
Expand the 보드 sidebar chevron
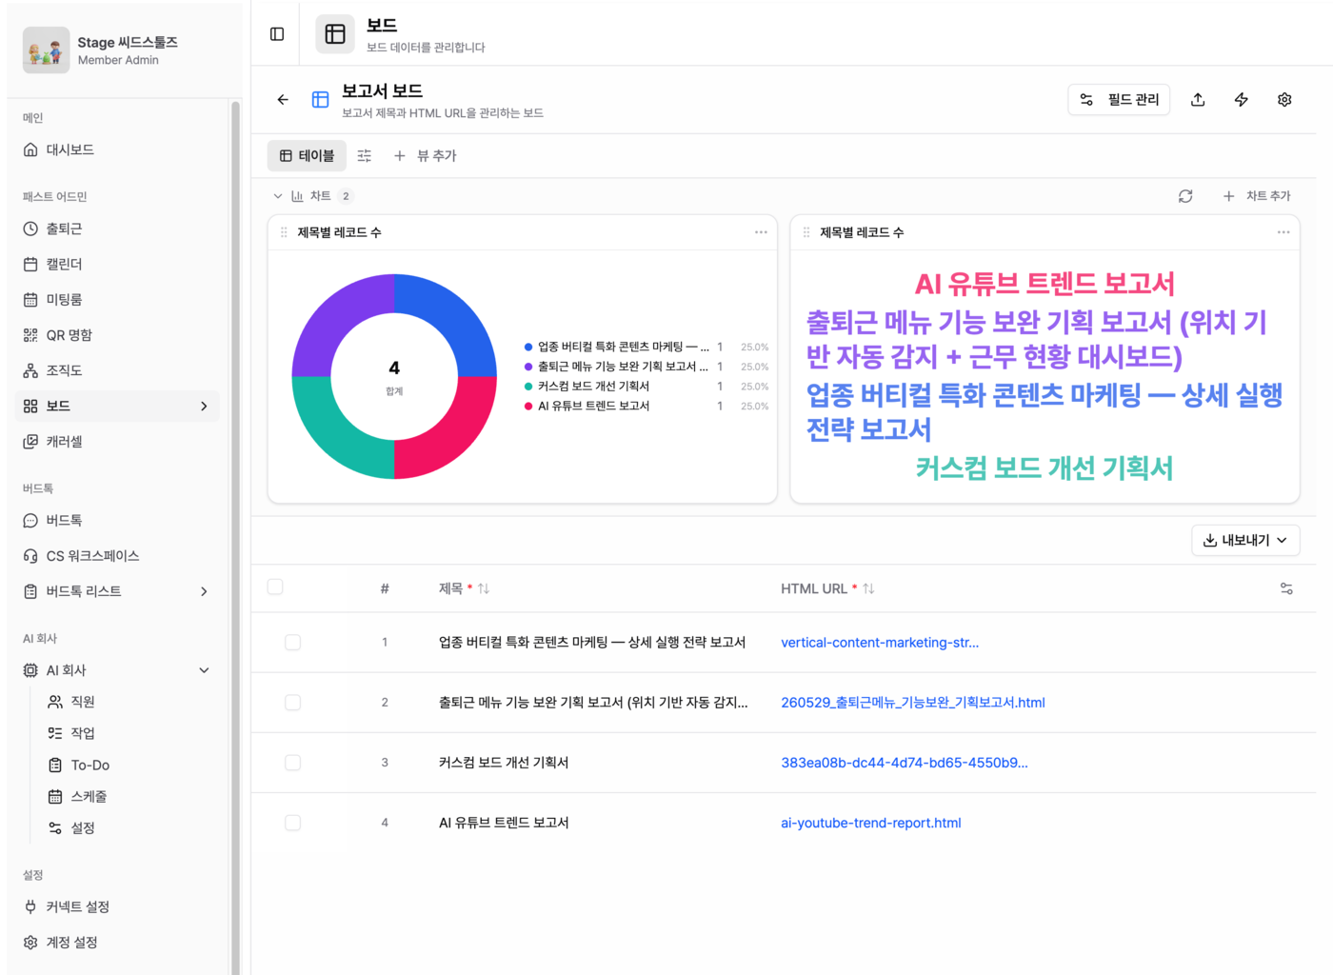[204, 407]
